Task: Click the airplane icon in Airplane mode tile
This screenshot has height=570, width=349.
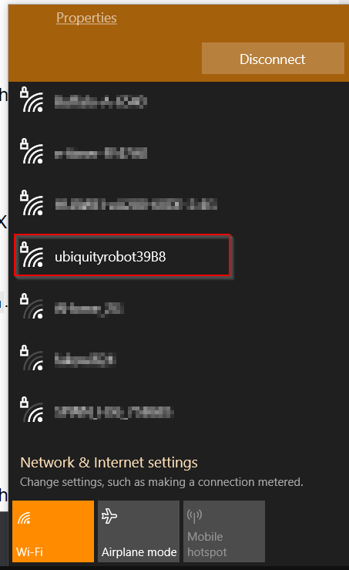Action: point(109,516)
